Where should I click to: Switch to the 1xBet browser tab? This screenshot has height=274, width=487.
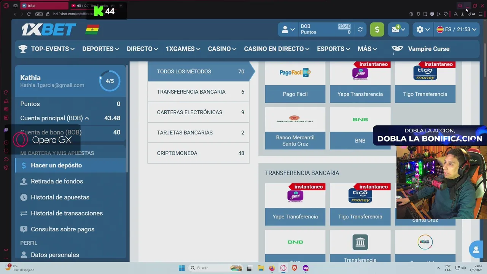coord(44,6)
